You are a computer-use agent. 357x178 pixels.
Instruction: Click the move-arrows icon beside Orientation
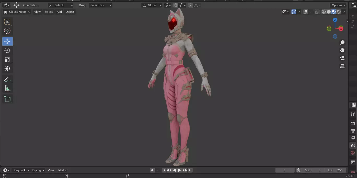(x=16, y=5)
